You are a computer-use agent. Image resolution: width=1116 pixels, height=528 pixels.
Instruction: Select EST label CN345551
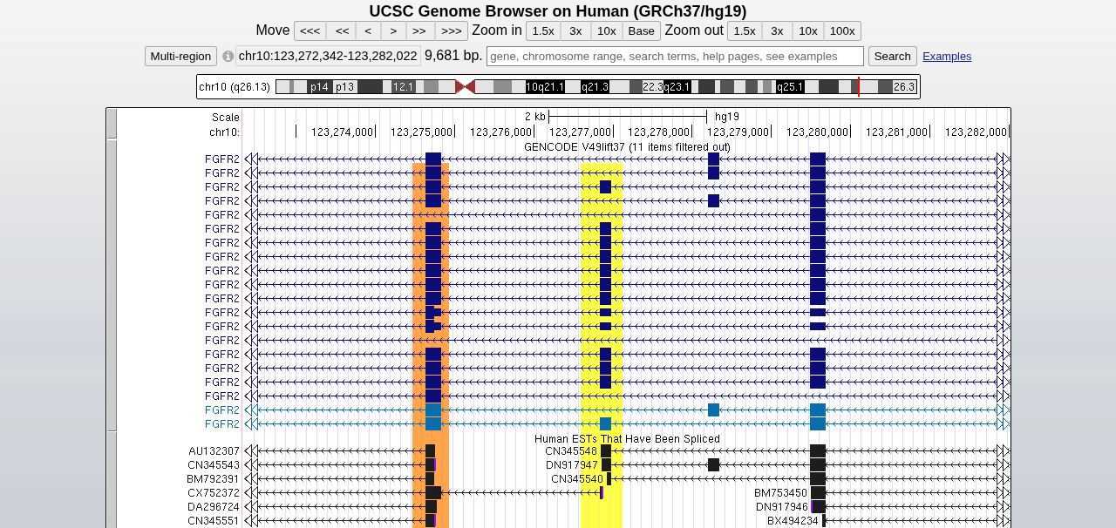[x=214, y=521]
